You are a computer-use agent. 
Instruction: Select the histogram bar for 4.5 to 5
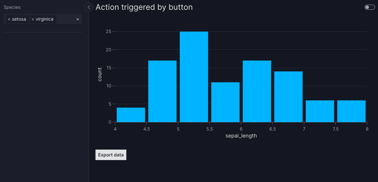[162, 91]
